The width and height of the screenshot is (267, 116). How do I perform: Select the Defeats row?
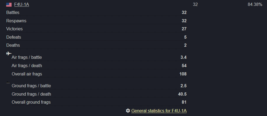[x=96, y=37]
